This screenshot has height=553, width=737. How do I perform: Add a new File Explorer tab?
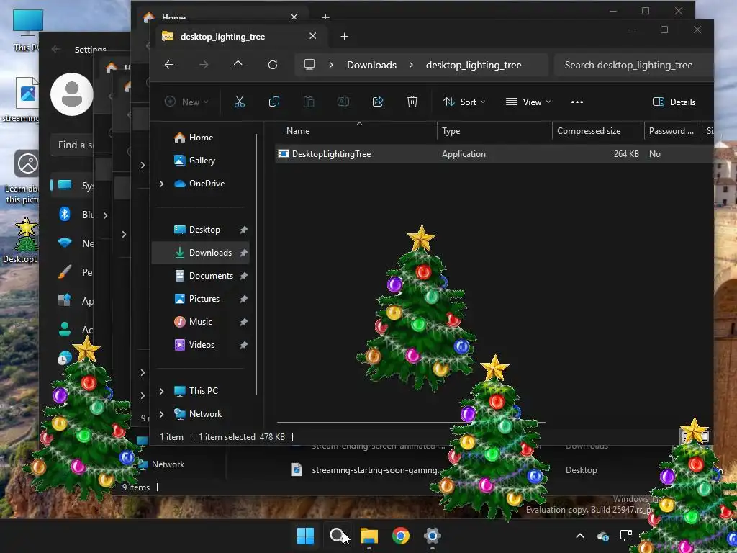[345, 37]
